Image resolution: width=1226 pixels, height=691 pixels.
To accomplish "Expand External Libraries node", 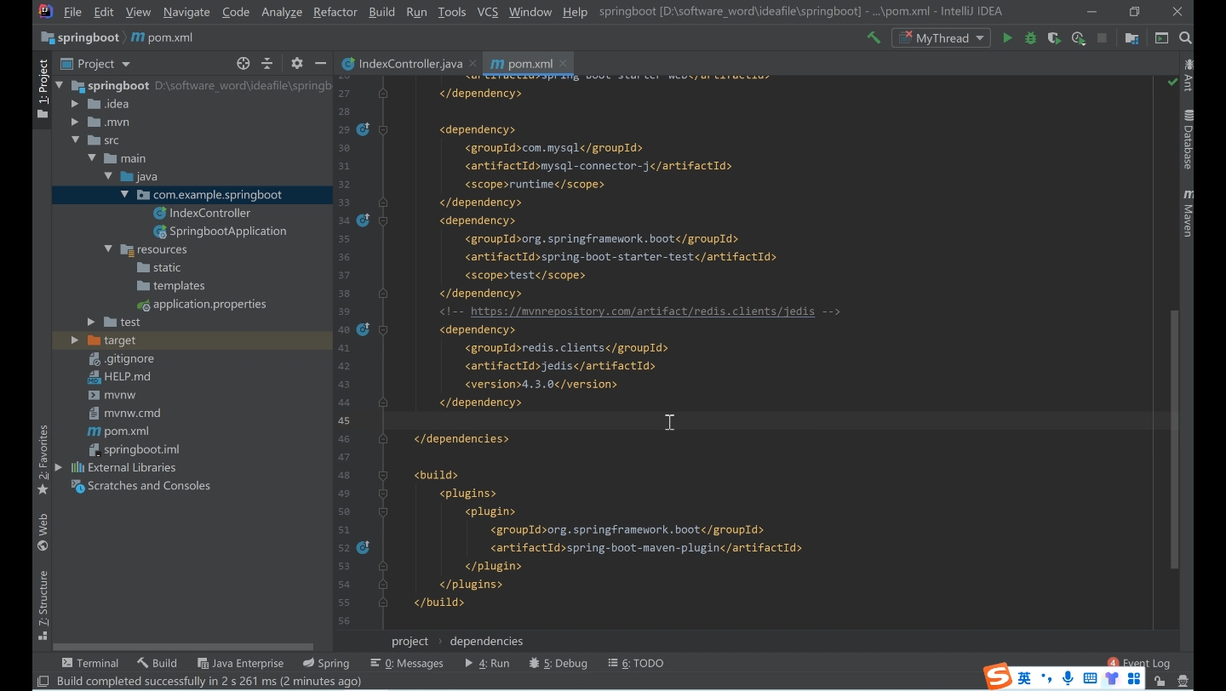I will 59,467.
